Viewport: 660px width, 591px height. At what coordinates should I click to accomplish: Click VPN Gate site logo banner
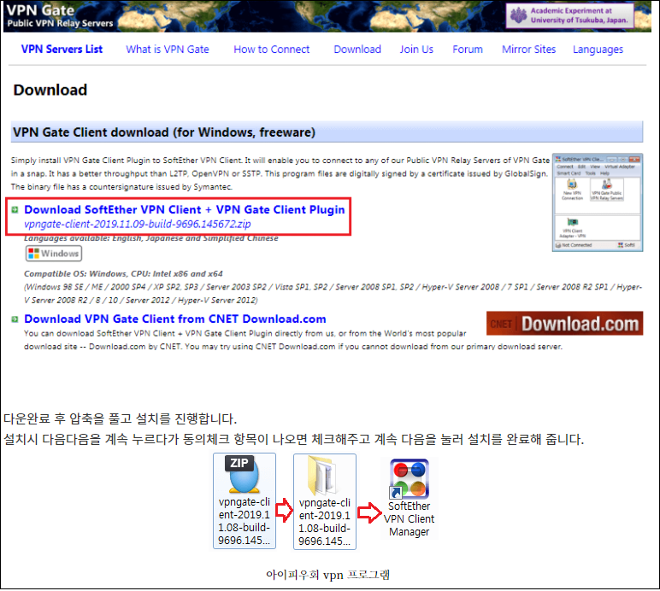(x=60, y=16)
